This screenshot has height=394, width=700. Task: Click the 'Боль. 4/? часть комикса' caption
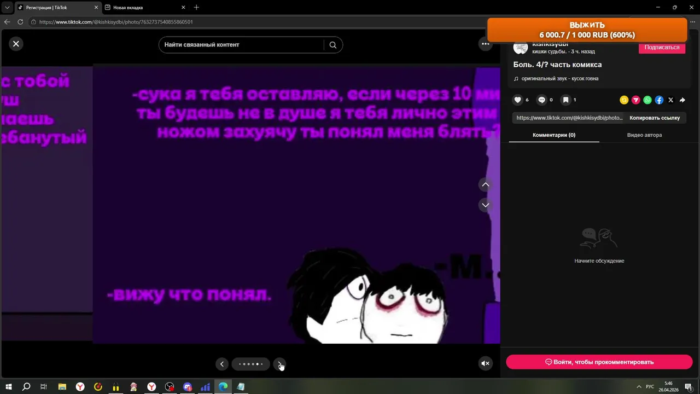coord(557,65)
